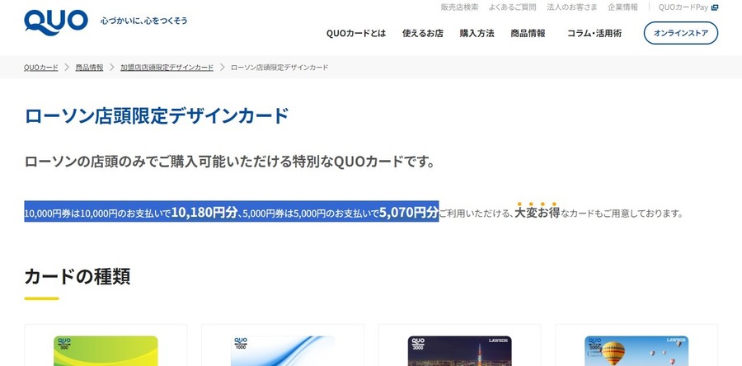Click the 心づかいに、心をつくそう tagline
The height and width of the screenshot is (366, 742).
(x=143, y=21)
